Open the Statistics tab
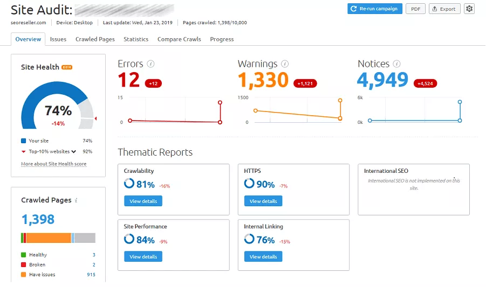The width and height of the screenshot is (486, 287). 136,39
